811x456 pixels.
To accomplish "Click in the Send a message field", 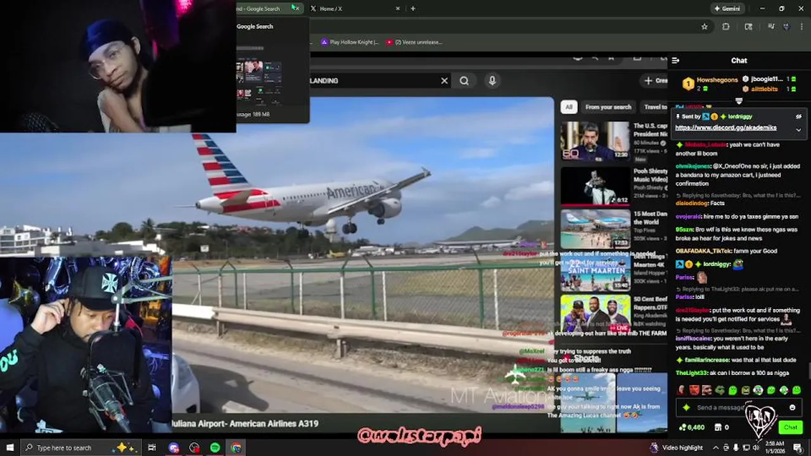I will point(739,407).
